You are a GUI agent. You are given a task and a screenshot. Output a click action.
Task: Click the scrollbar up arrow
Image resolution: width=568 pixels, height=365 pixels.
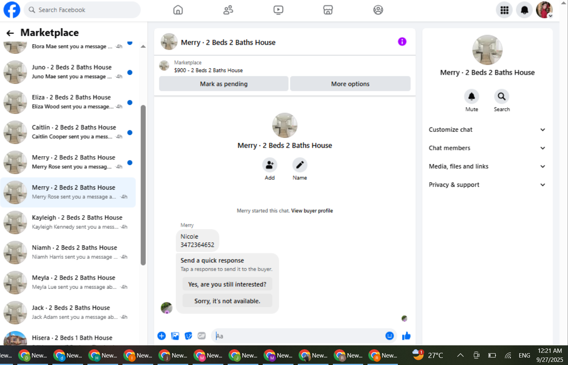coord(143,46)
